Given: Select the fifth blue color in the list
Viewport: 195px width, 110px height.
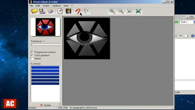Looking at the screenshot, I should tap(45, 80).
